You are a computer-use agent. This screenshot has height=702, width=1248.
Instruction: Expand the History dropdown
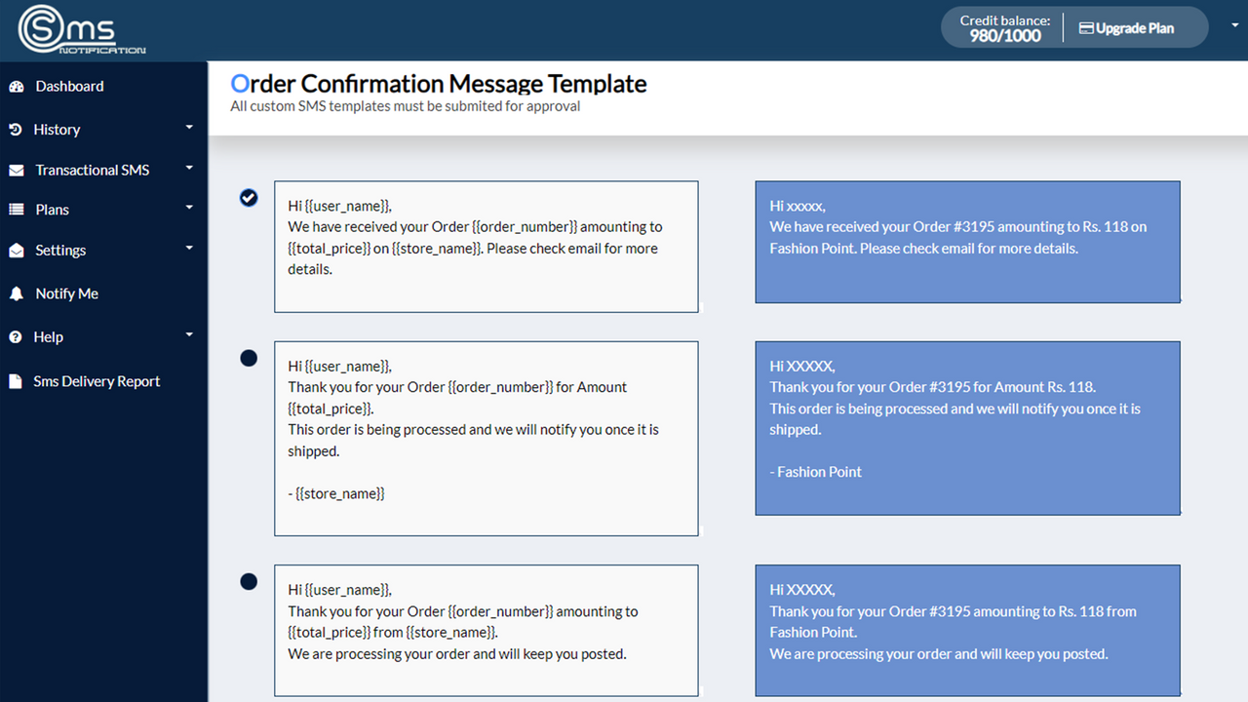point(188,128)
